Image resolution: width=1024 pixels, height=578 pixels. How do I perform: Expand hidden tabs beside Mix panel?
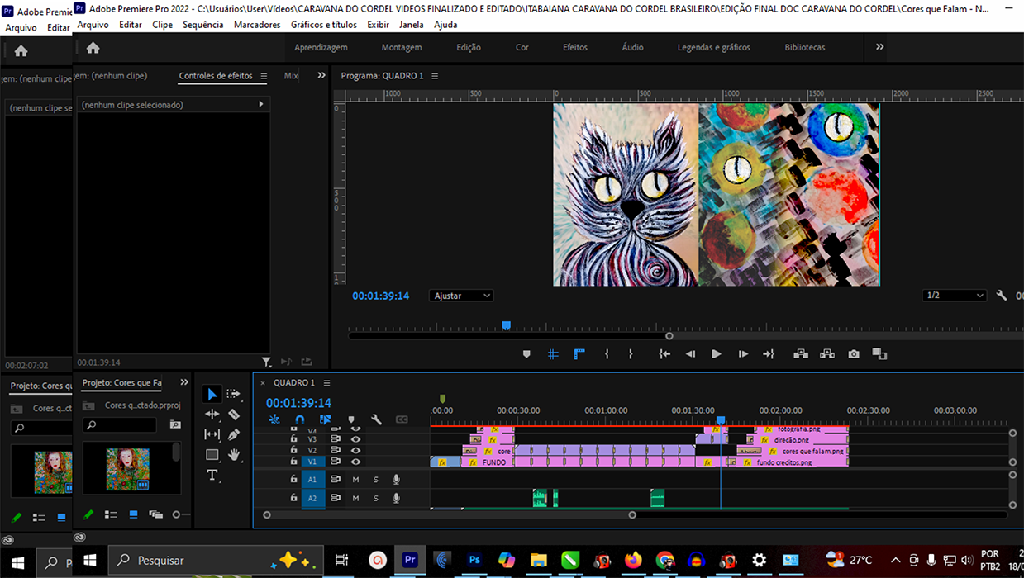[x=321, y=76]
